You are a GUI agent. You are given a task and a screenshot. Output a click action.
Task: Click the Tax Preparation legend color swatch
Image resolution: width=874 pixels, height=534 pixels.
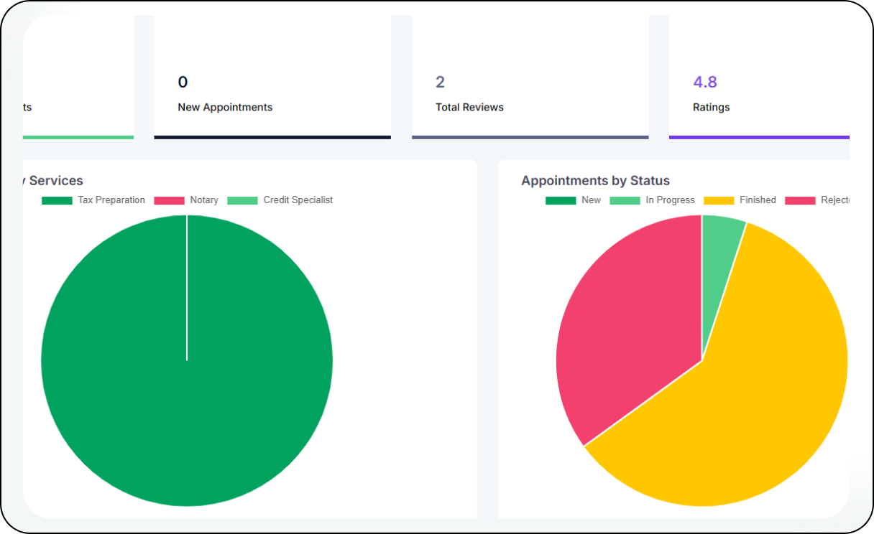pos(57,200)
